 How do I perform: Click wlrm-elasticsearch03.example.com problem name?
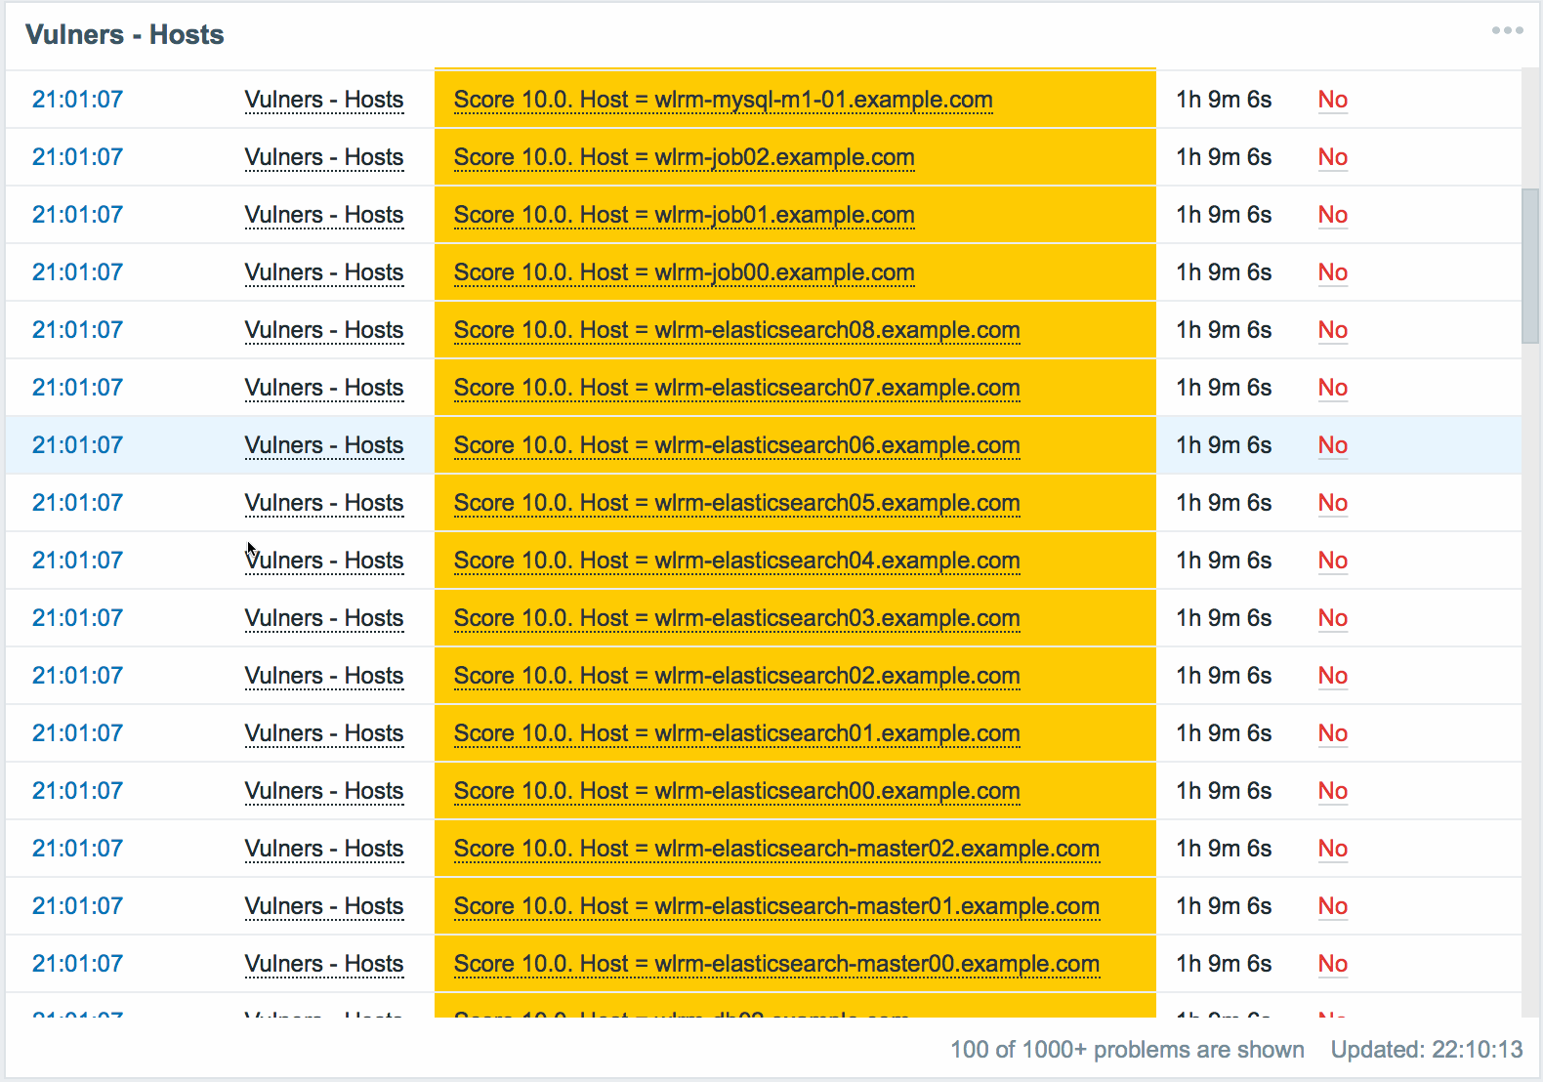click(736, 618)
